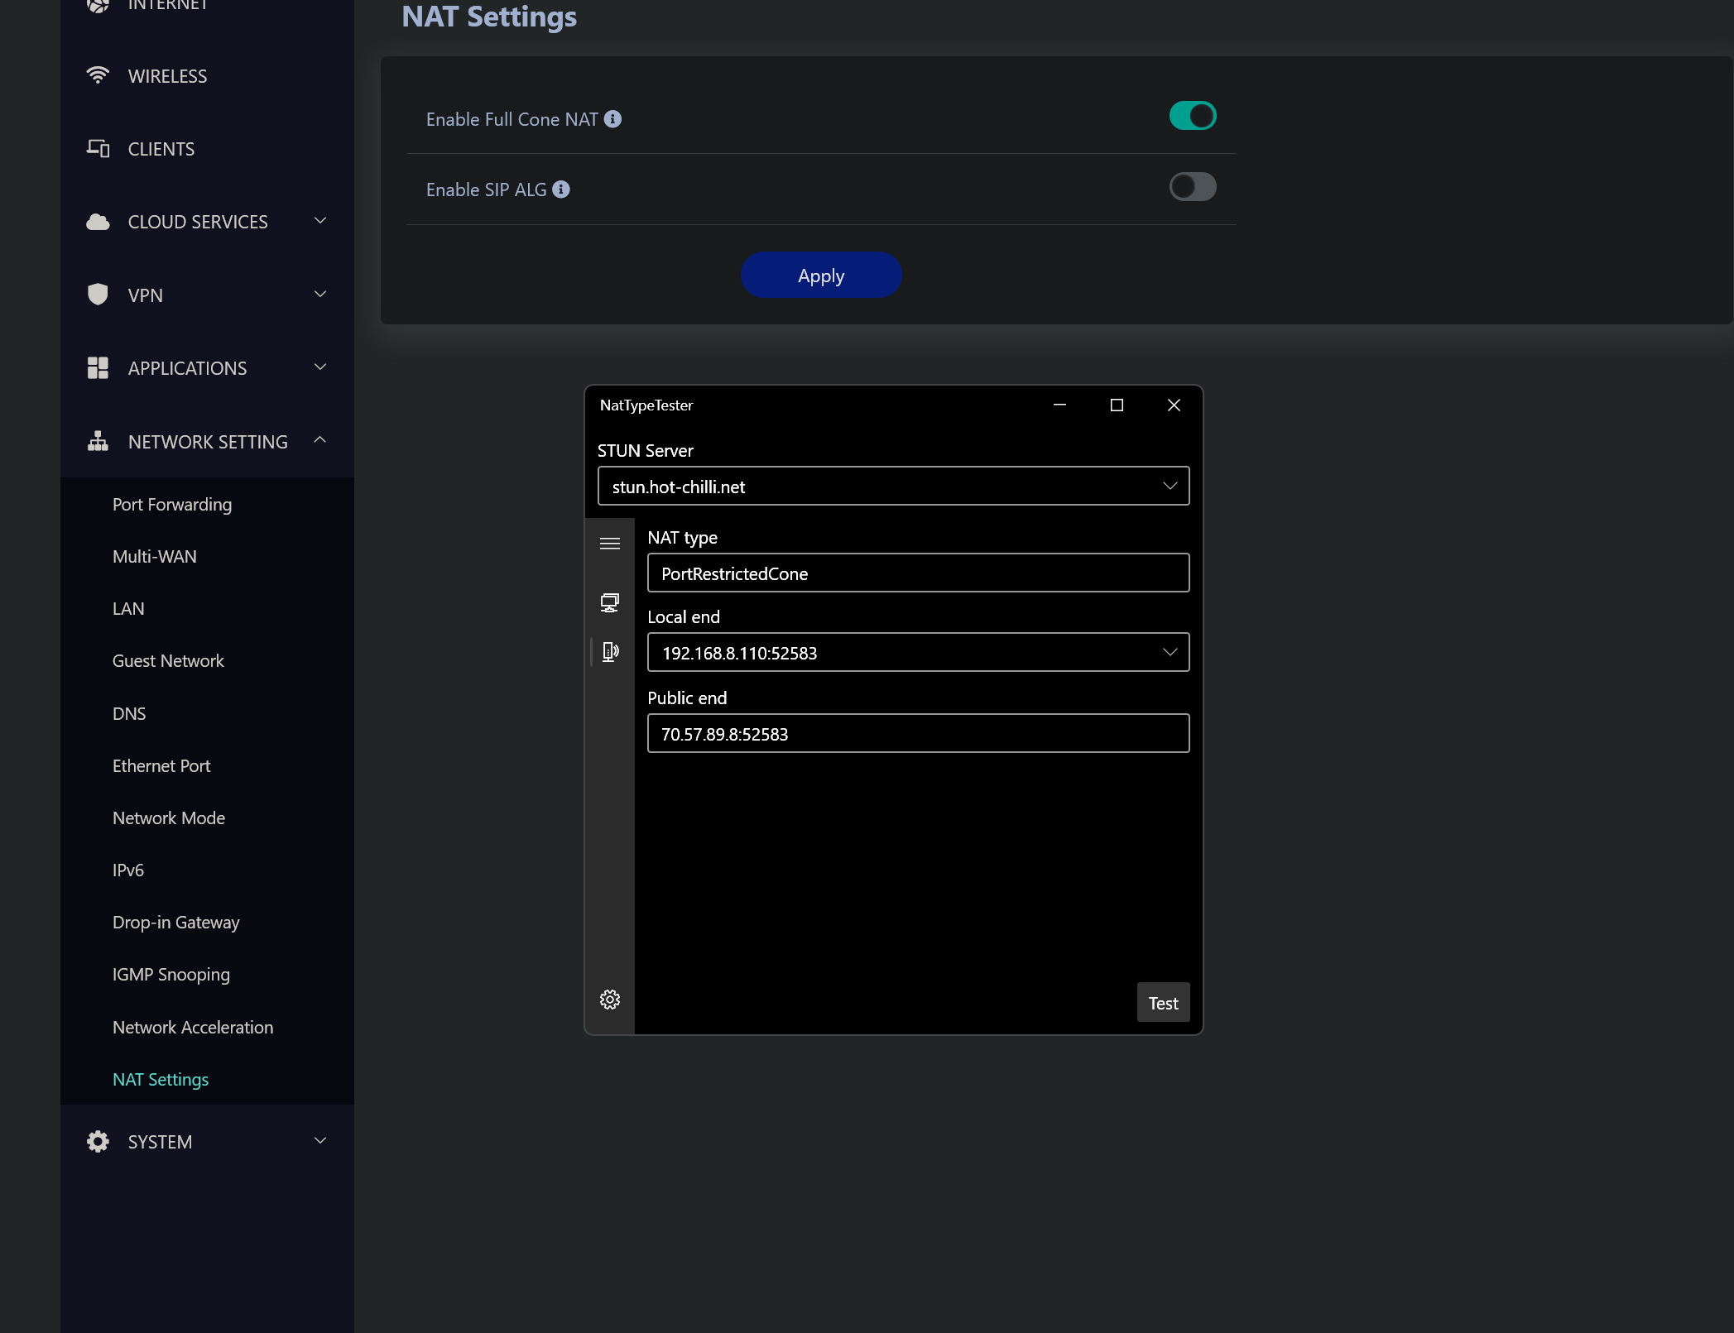Open Drop-in Gateway page
Image resolution: width=1734 pixels, height=1333 pixels.
pyautogui.click(x=176, y=923)
